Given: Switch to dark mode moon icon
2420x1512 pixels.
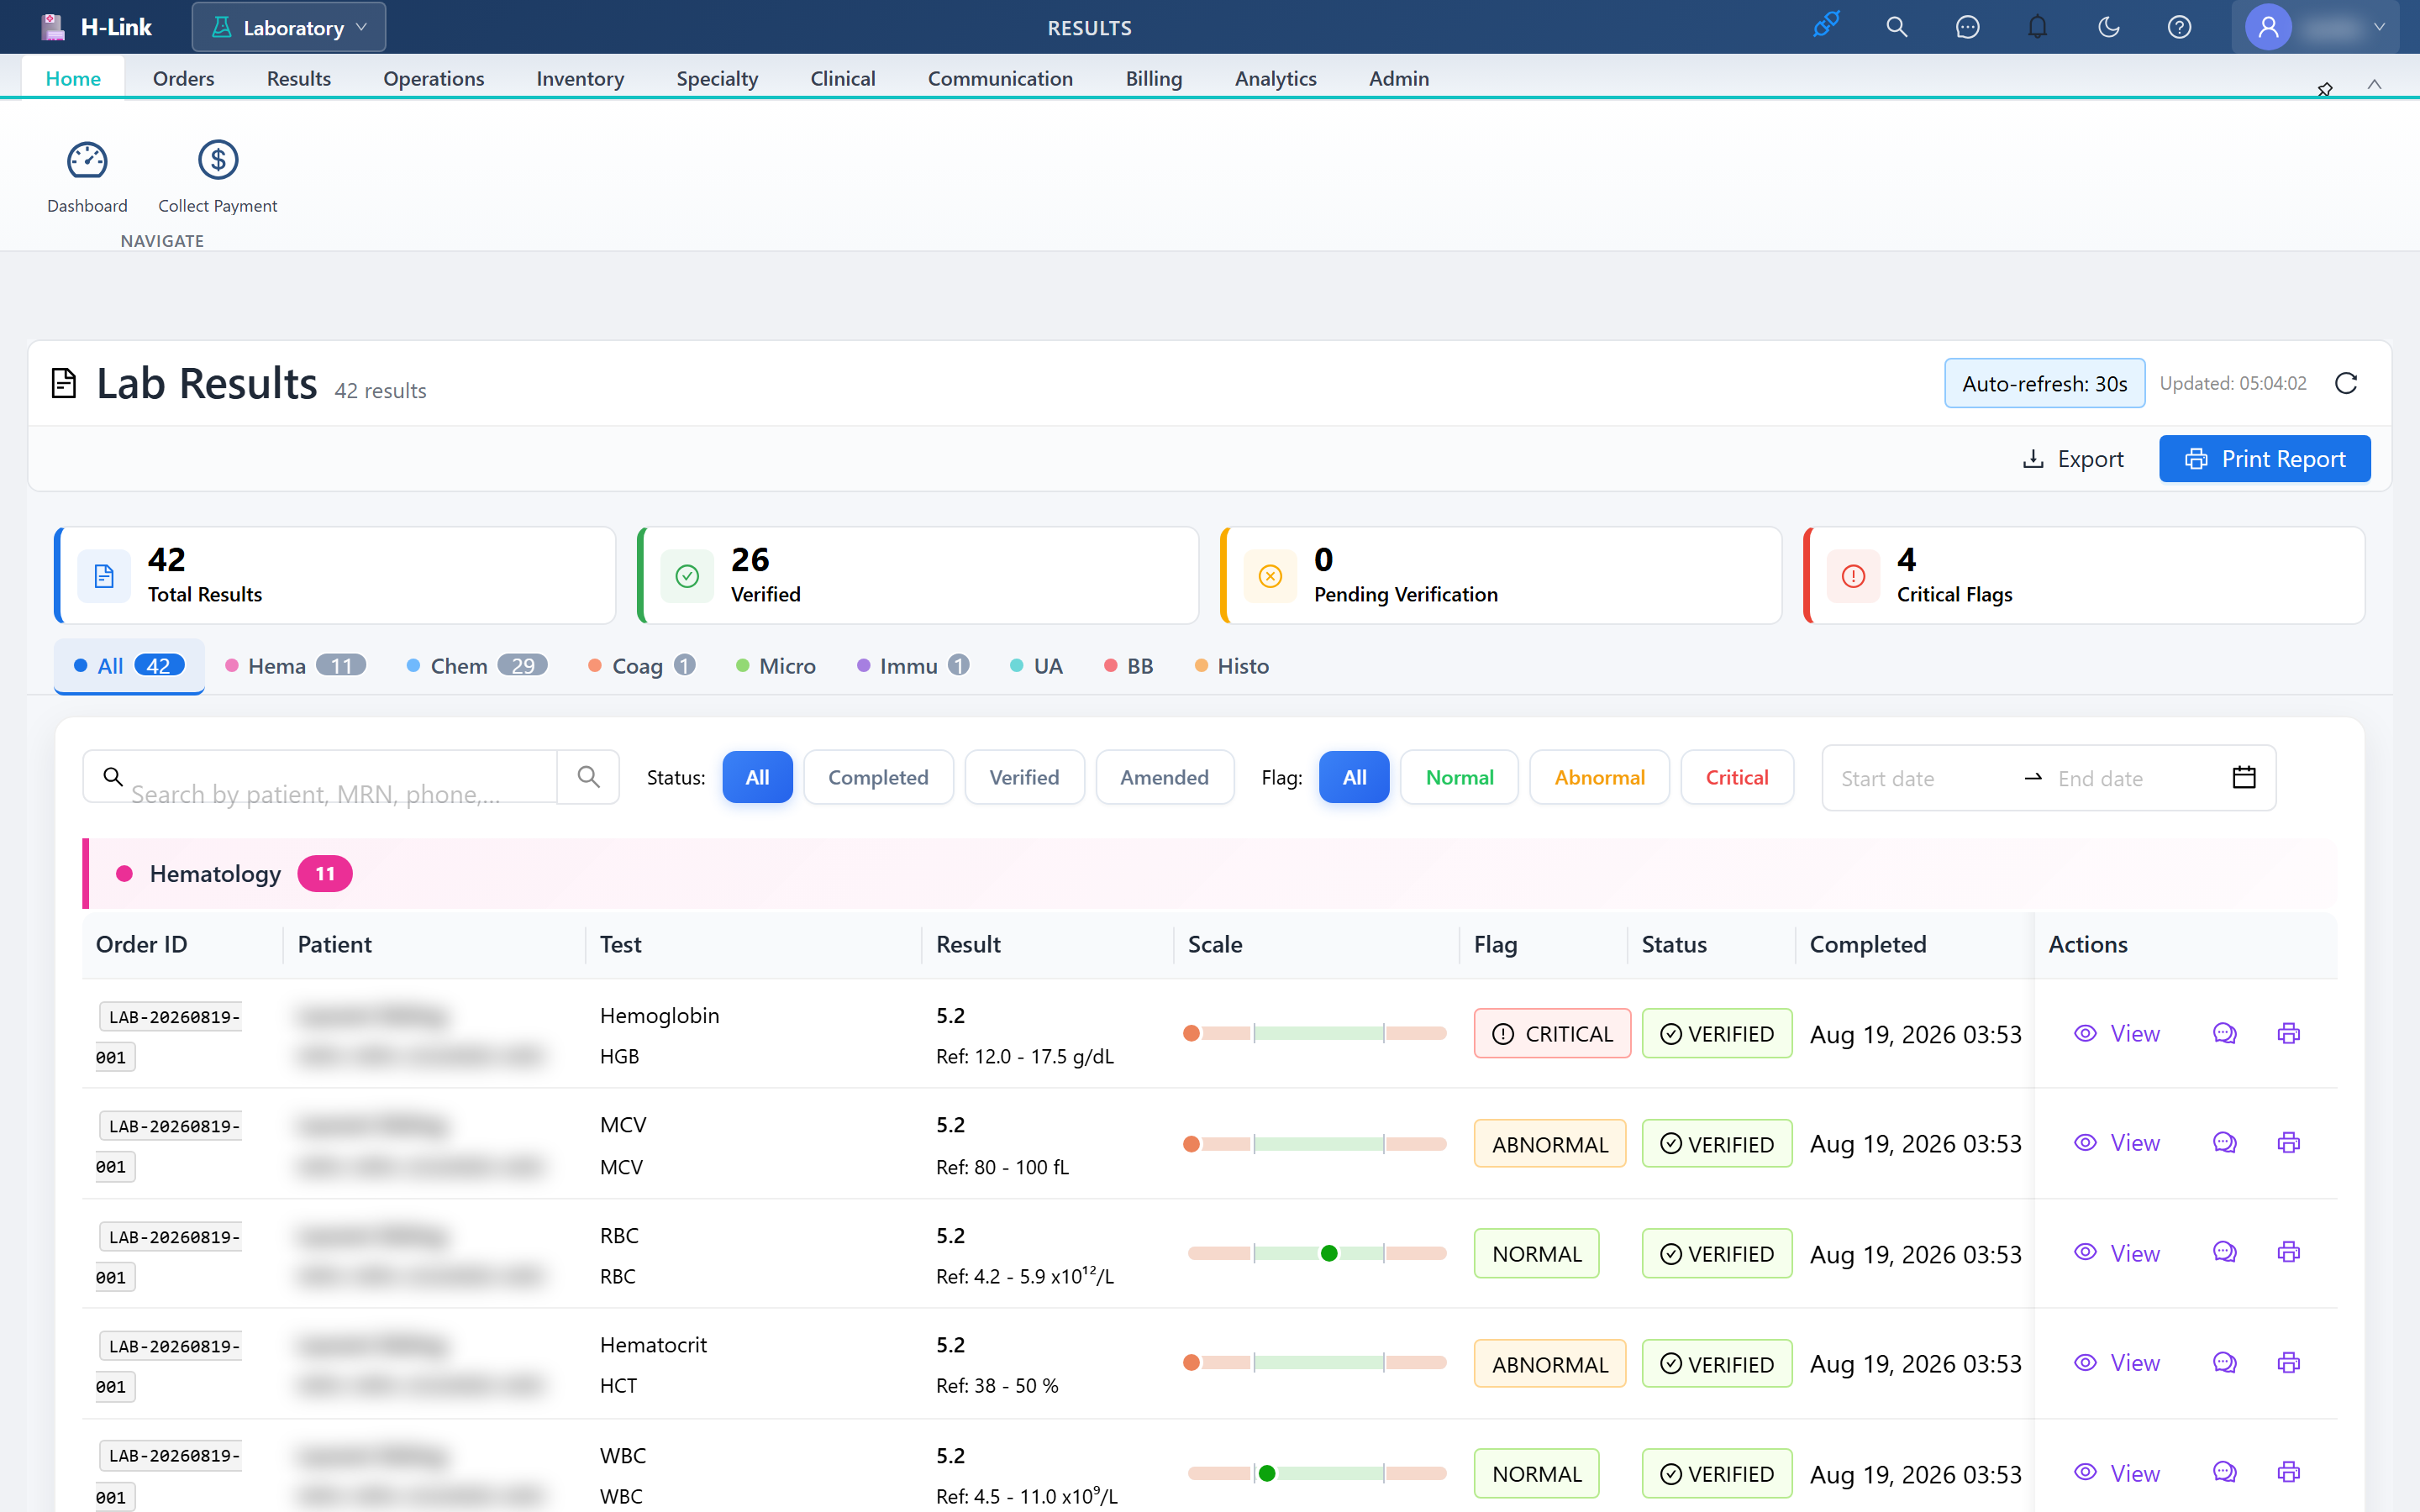Looking at the screenshot, I should tap(2108, 27).
